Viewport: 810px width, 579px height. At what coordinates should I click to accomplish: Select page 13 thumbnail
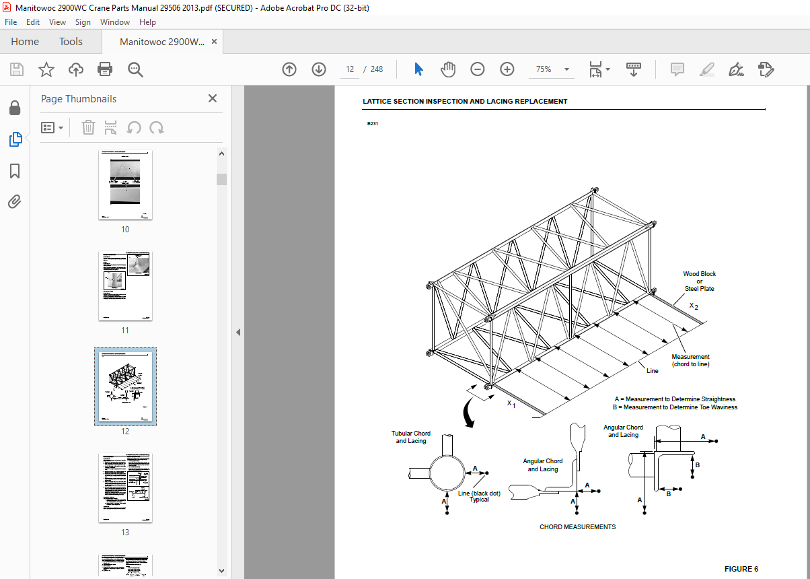(x=125, y=488)
